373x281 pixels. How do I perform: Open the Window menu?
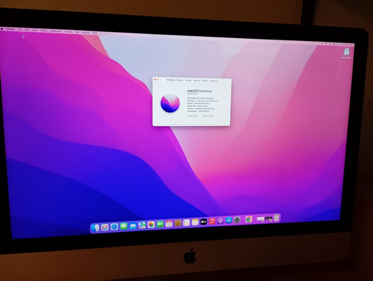pyautogui.click(x=86, y=32)
